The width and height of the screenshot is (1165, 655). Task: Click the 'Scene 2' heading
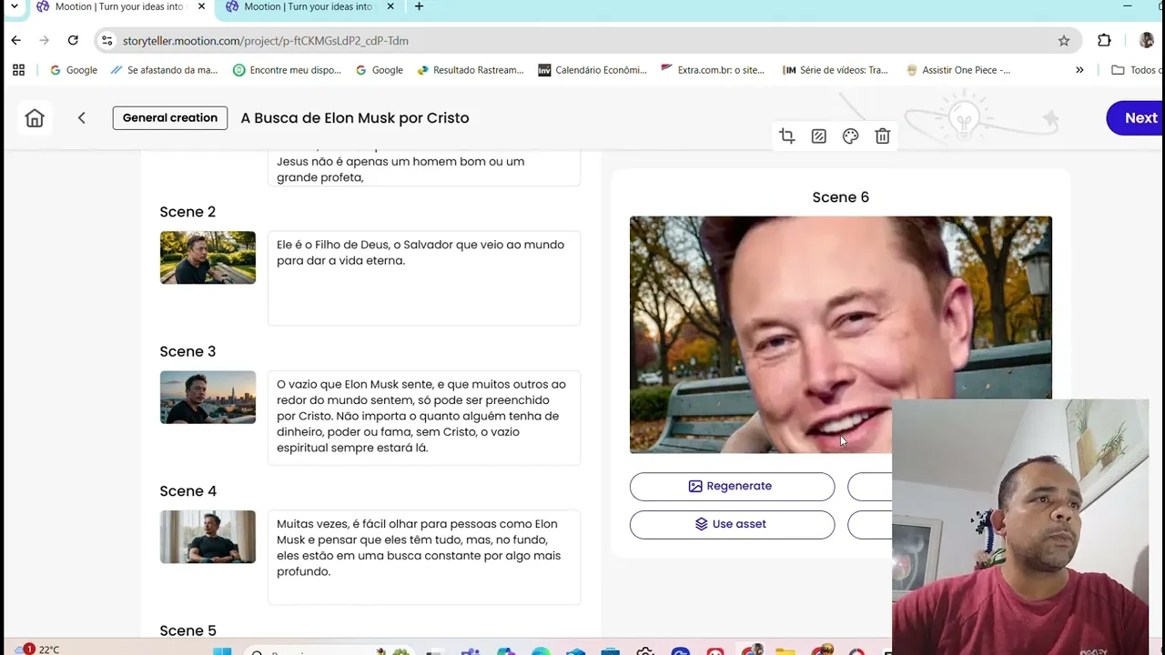(x=187, y=212)
